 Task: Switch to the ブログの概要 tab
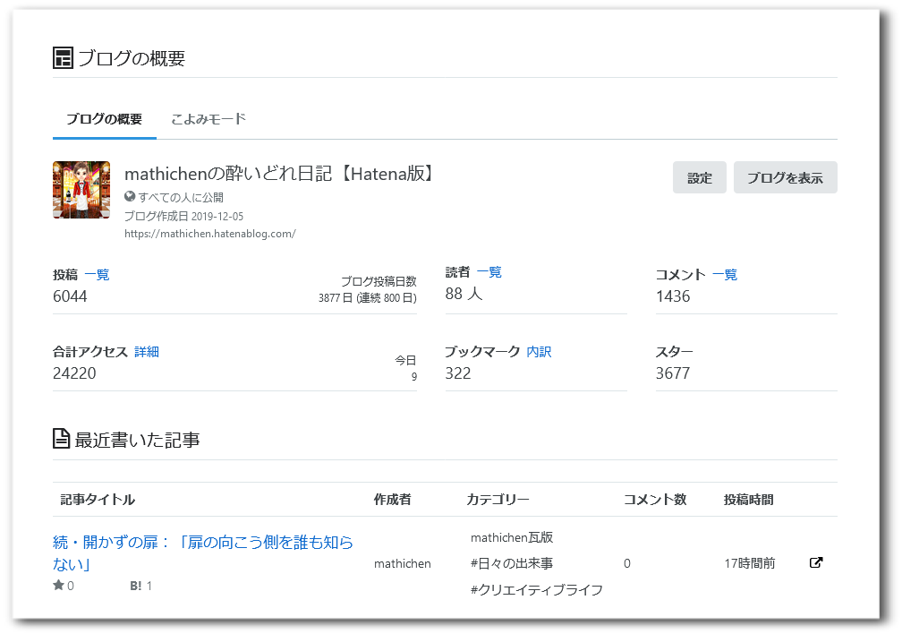[104, 119]
